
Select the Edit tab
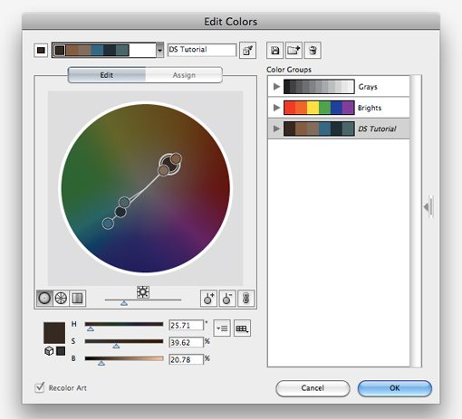coord(107,75)
